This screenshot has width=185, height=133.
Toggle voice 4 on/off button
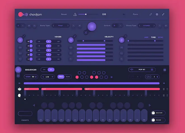31,46
